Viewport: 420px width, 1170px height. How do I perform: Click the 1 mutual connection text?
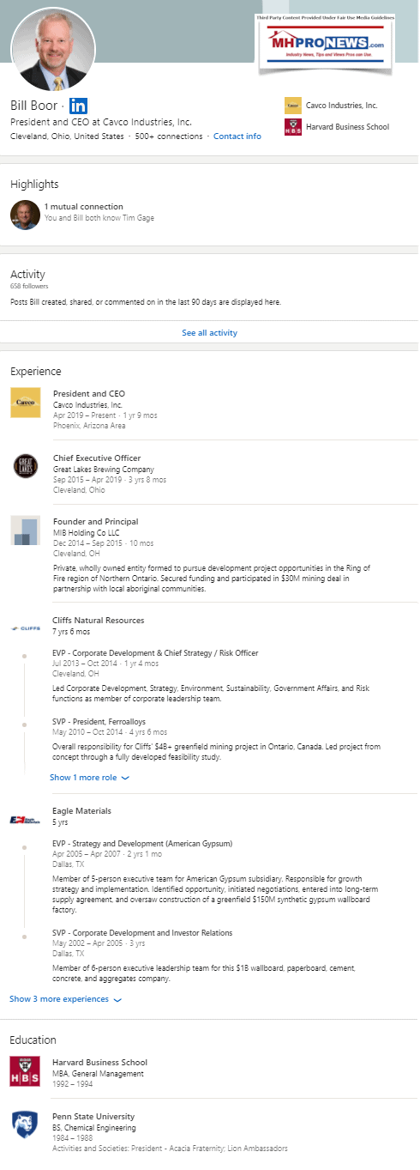pyautogui.click(x=84, y=207)
